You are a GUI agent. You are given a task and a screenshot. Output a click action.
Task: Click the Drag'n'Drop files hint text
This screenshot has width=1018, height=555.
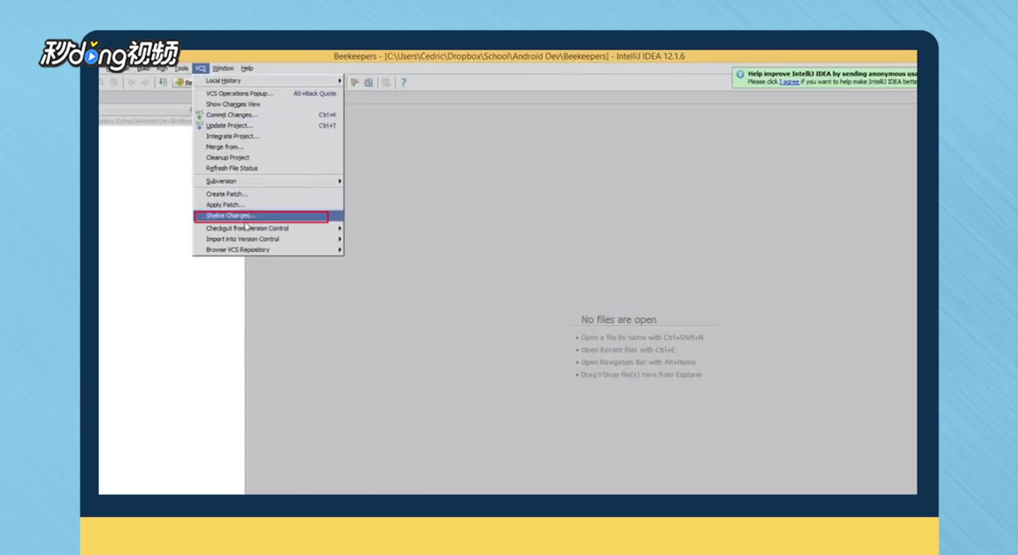[641, 374]
